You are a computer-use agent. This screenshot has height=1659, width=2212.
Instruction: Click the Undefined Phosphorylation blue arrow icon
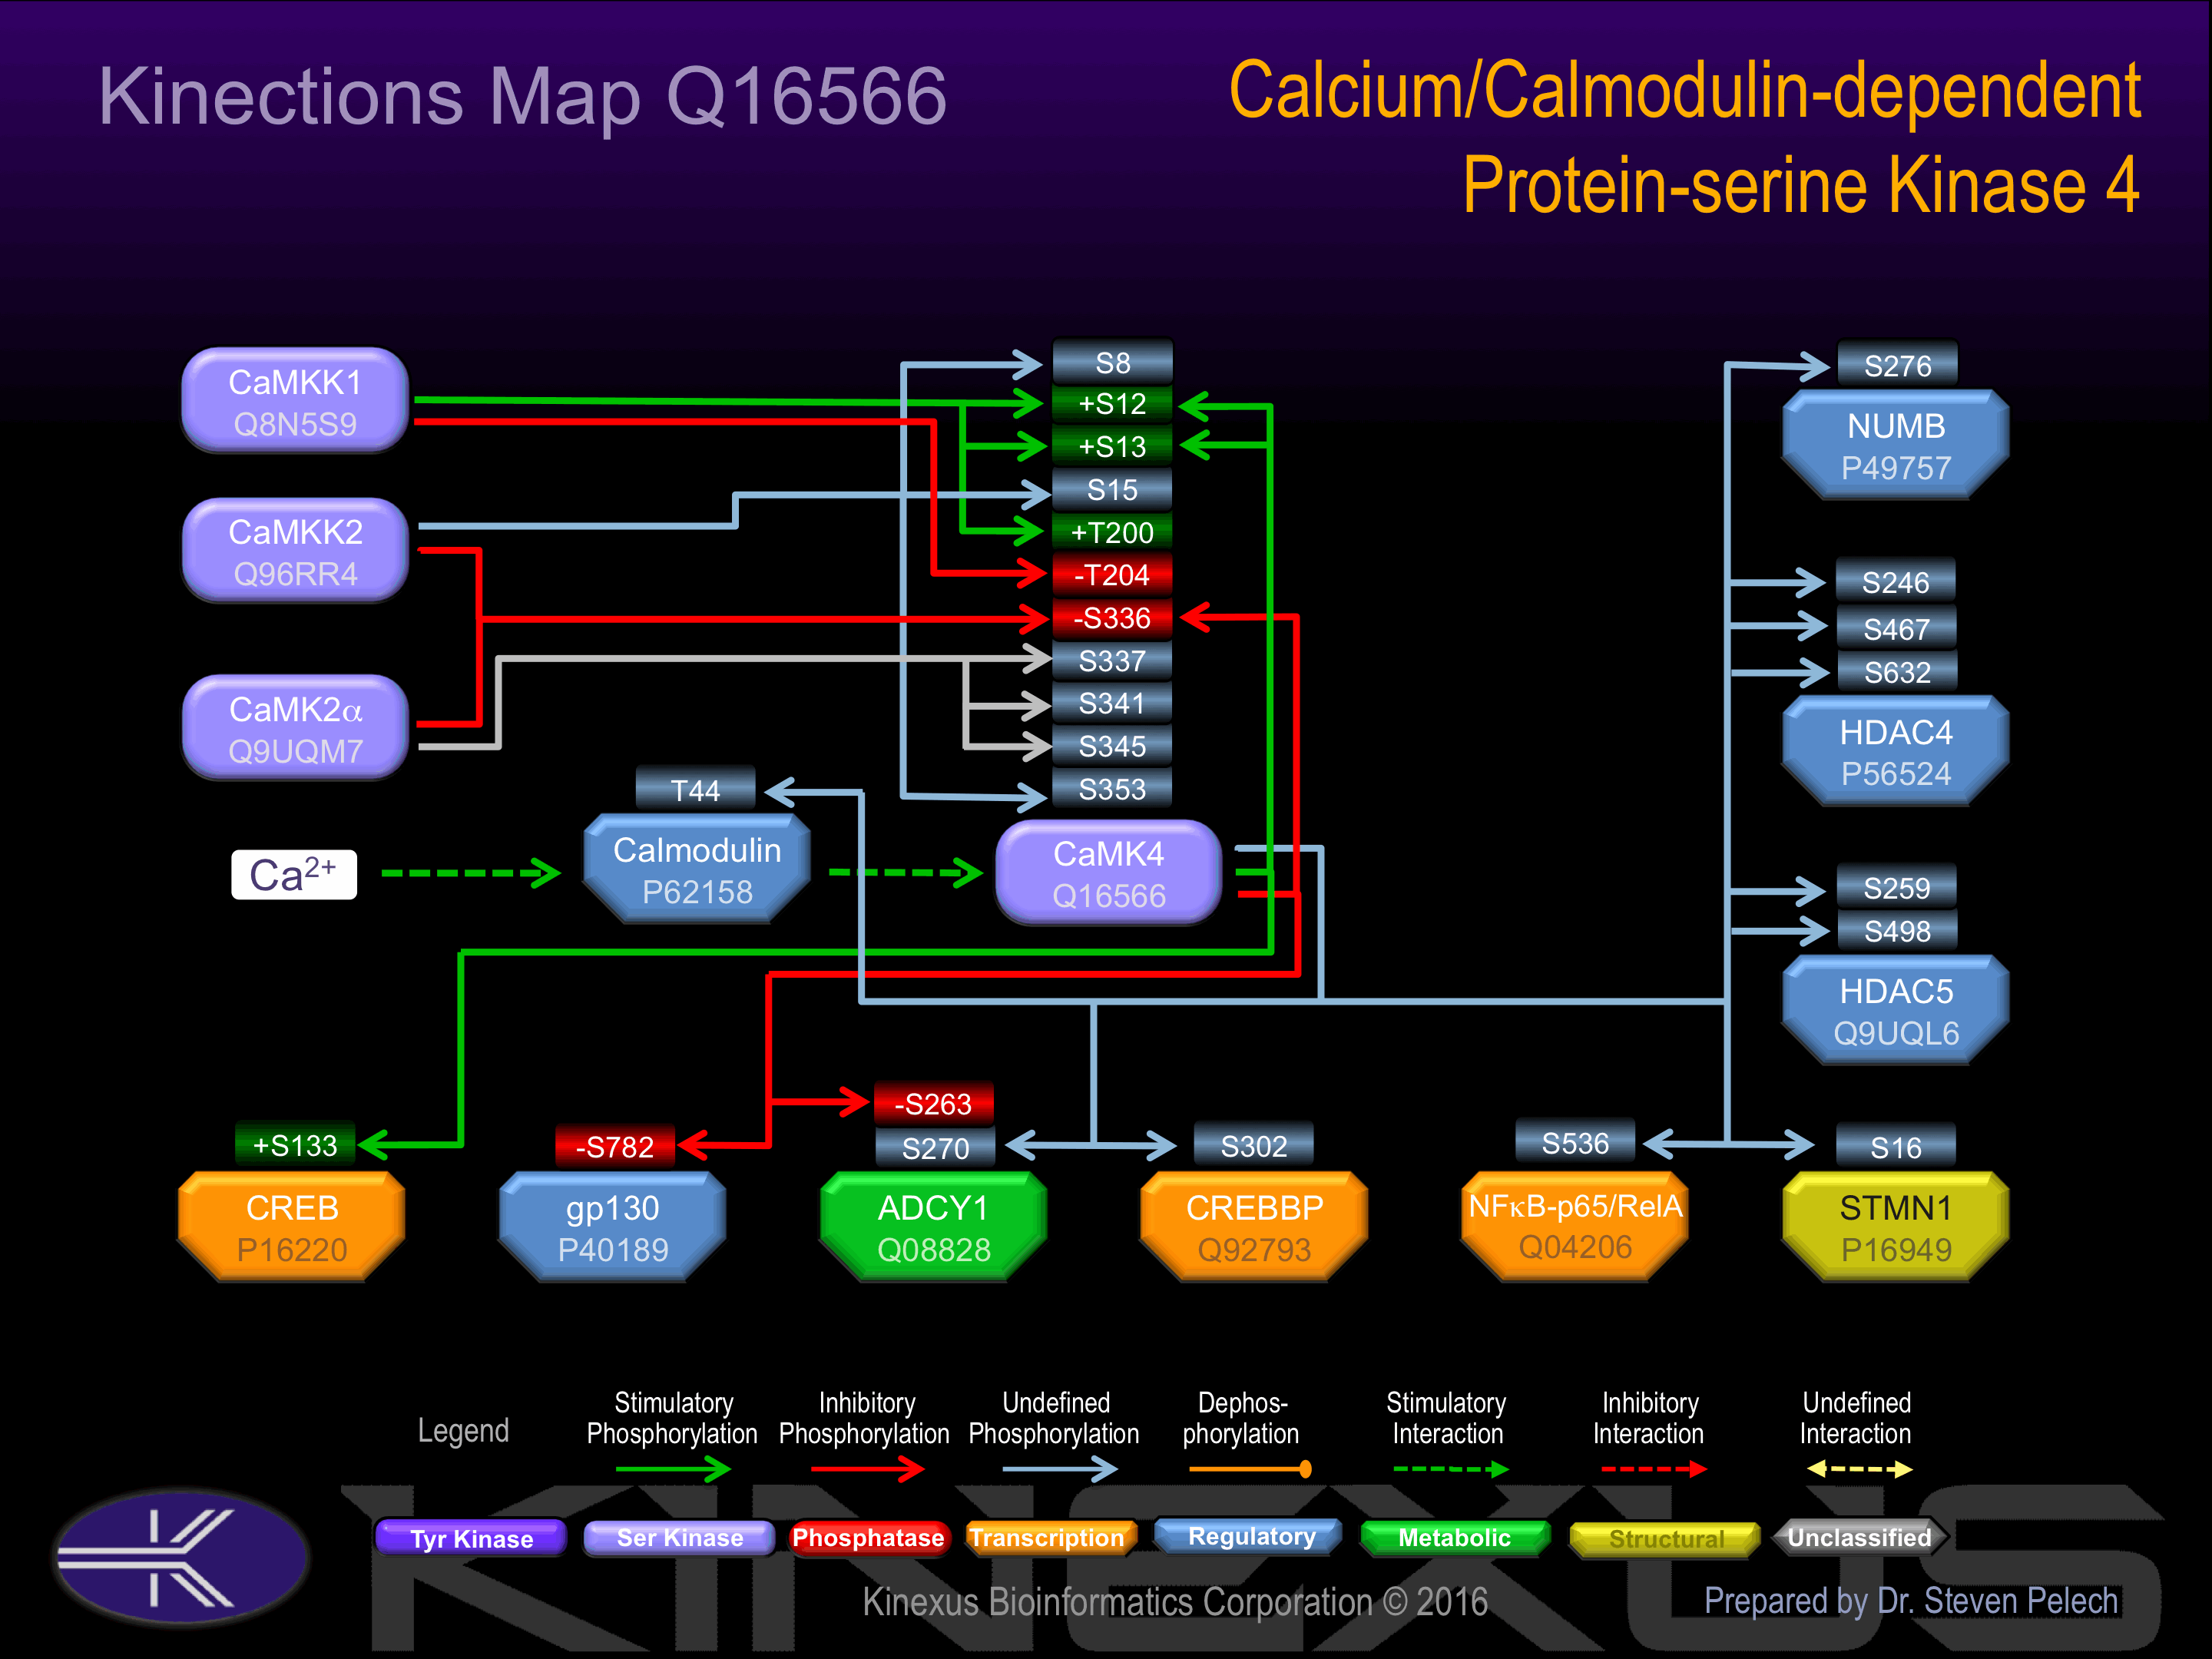click(x=1060, y=1469)
